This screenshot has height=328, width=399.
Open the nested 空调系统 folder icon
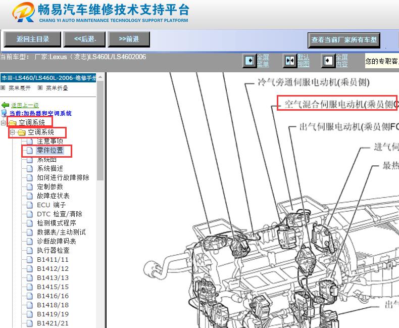pyautogui.click(x=22, y=132)
